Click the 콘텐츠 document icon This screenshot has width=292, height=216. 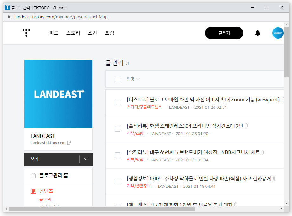[x=33, y=191]
